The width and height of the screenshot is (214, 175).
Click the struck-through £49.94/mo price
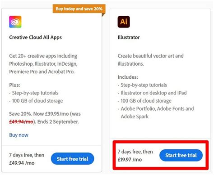pos(21,121)
